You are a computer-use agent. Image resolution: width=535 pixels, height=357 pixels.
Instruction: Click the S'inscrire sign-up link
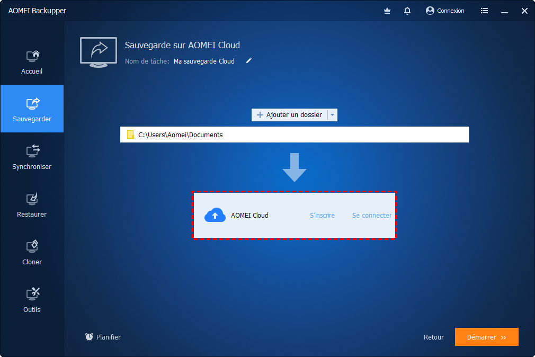(x=322, y=216)
